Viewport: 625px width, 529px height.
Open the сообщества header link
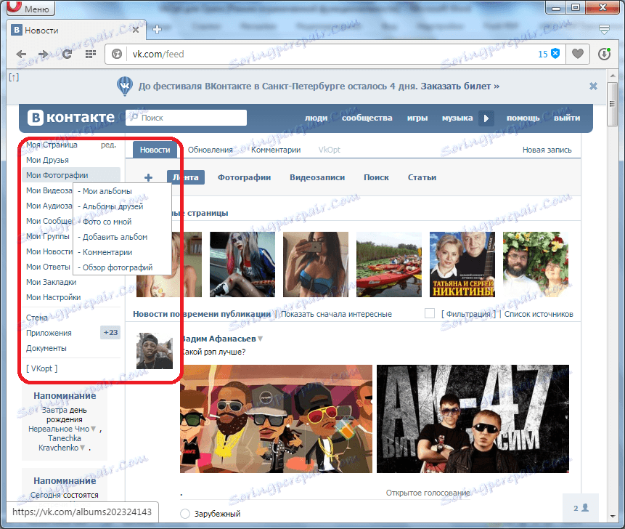[367, 118]
